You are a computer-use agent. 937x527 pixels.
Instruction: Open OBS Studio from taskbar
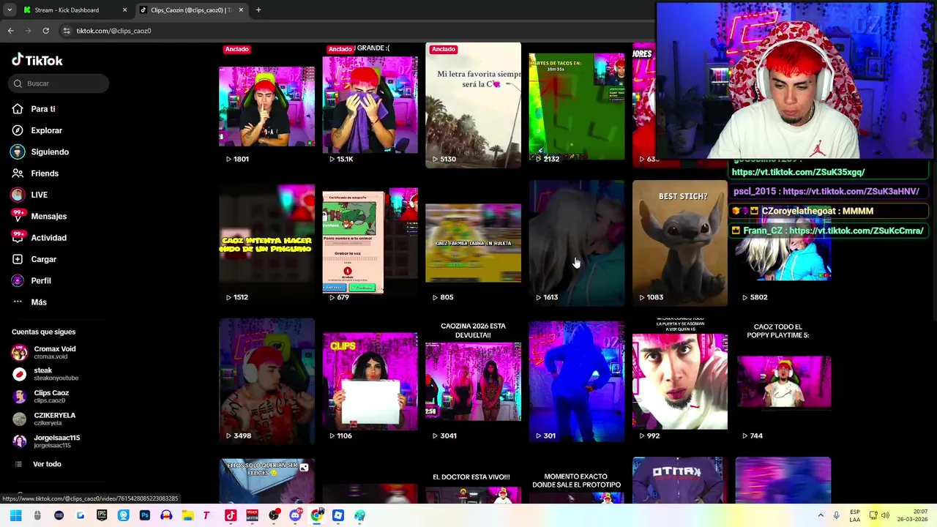pyautogui.click(x=274, y=515)
